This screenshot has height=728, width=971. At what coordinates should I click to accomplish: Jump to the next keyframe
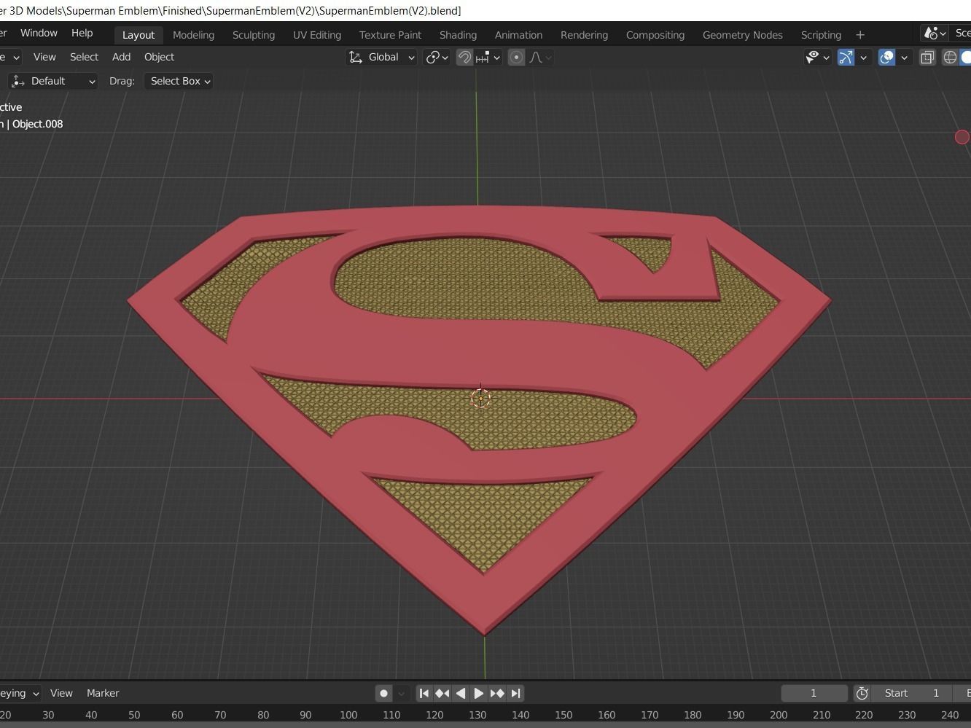click(497, 693)
